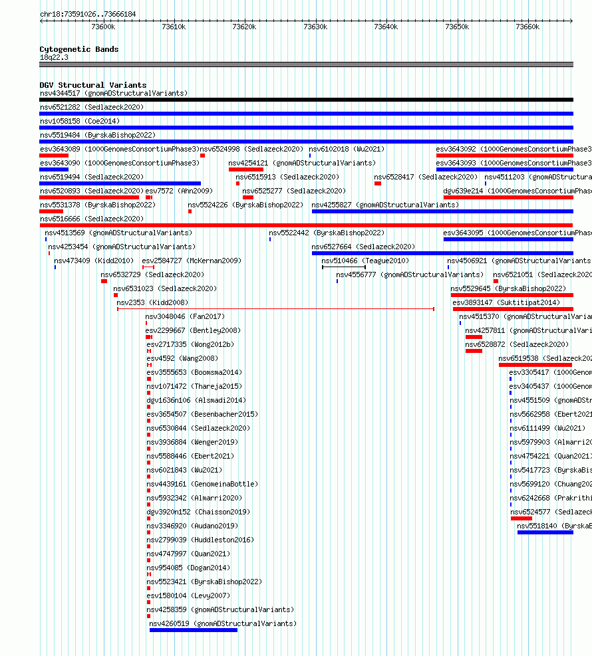Image resolution: width=592 pixels, height=656 pixels.
Task: Click dgv3920n152 (Chaisson2019) label
Action: tap(198, 512)
